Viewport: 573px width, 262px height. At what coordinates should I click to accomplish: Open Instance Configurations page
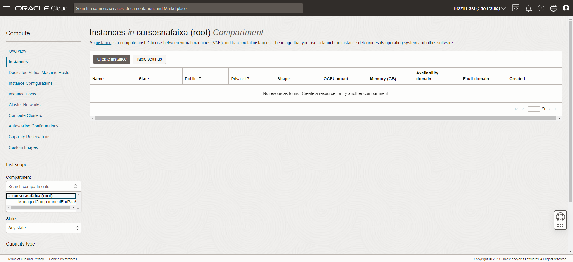pyautogui.click(x=30, y=83)
